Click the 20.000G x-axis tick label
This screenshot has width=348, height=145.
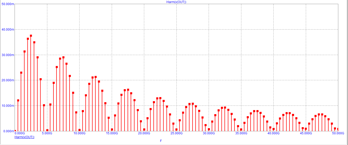pyautogui.click(x=144, y=133)
